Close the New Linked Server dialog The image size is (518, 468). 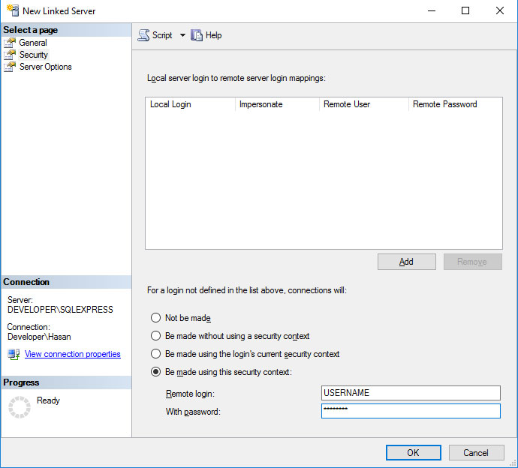pos(500,10)
